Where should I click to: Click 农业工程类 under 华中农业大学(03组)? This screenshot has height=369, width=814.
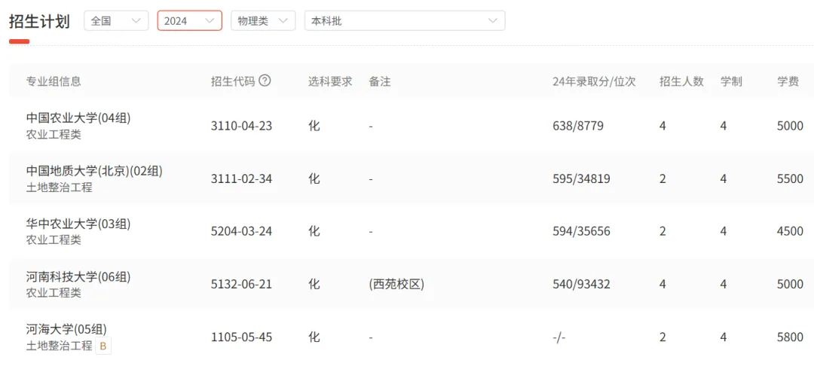[x=54, y=240]
